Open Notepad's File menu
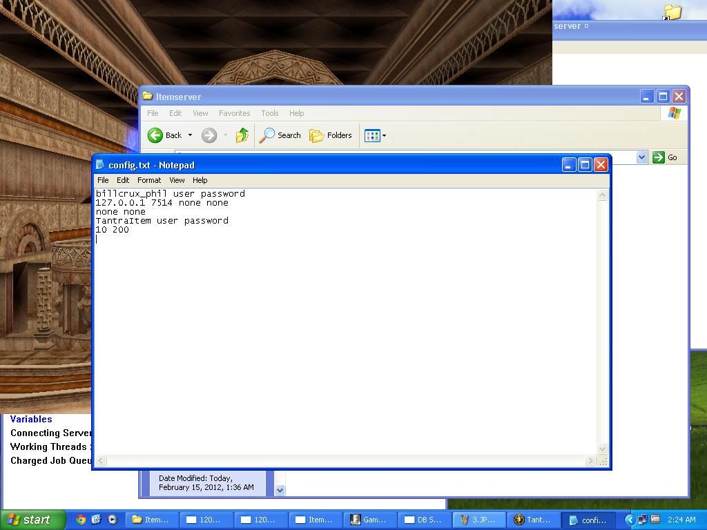This screenshot has width=707, height=530. (103, 180)
